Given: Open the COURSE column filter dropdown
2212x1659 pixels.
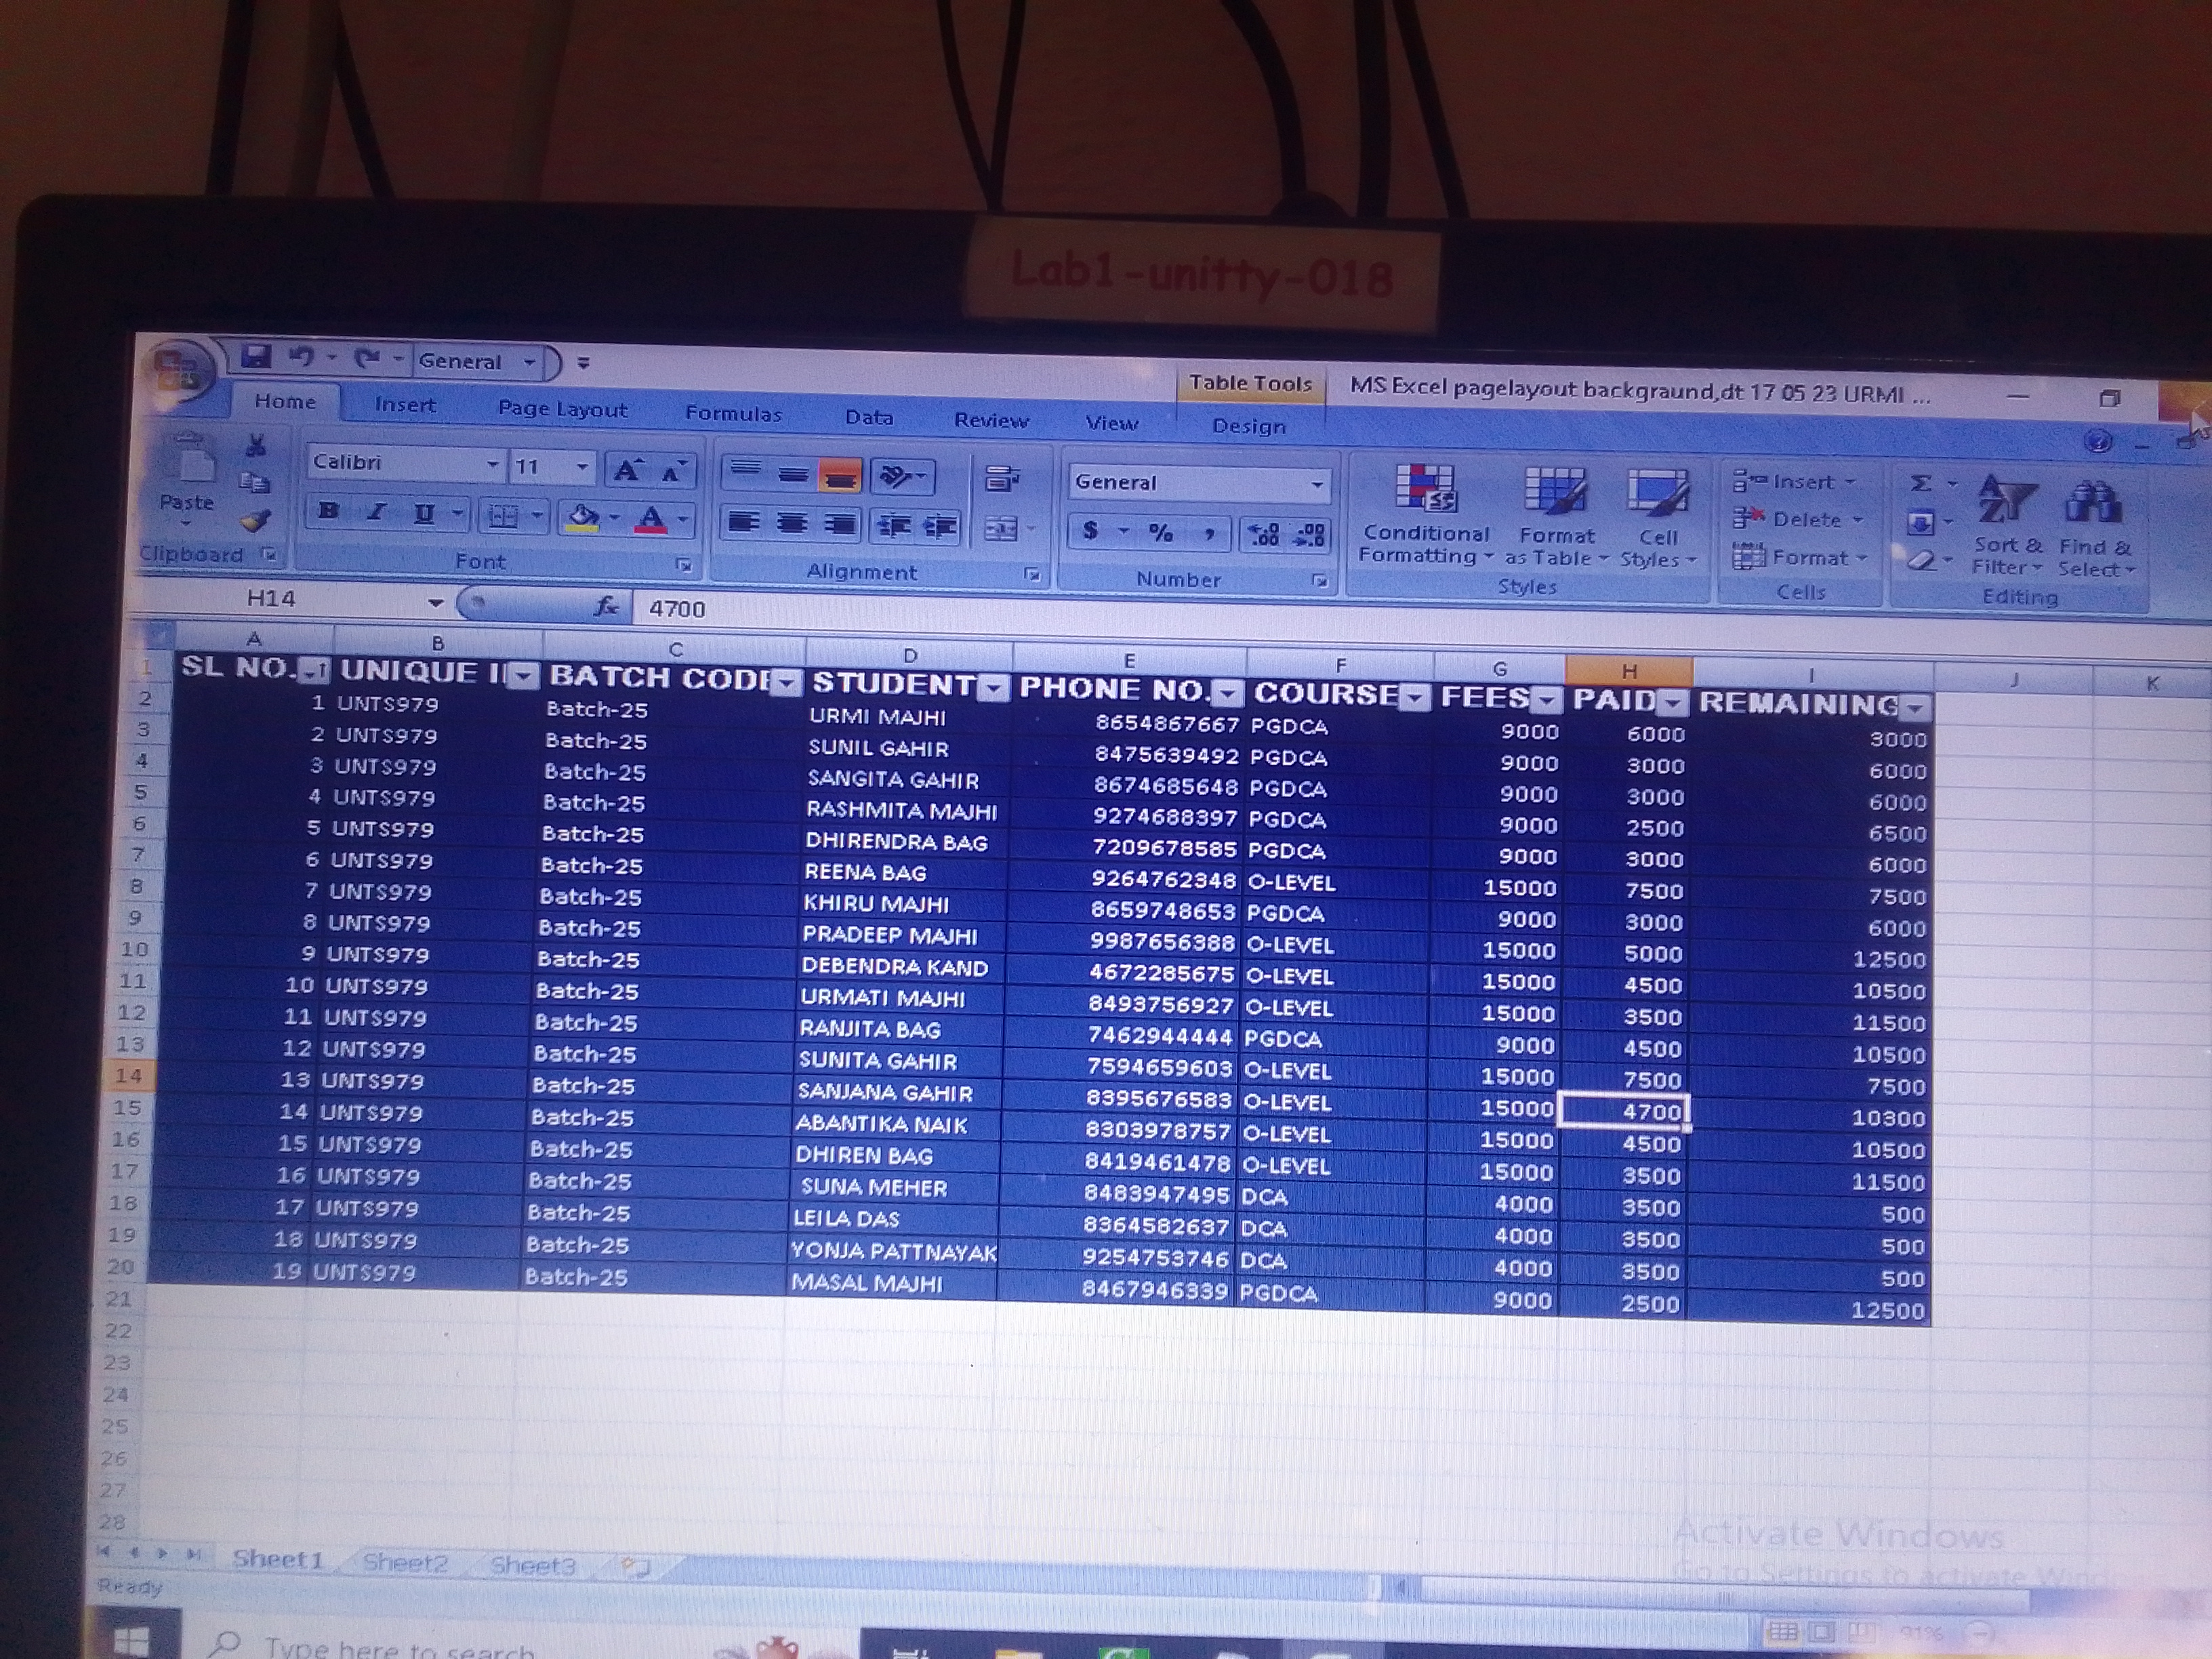Looking at the screenshot, I should (x=1414, y=698).
